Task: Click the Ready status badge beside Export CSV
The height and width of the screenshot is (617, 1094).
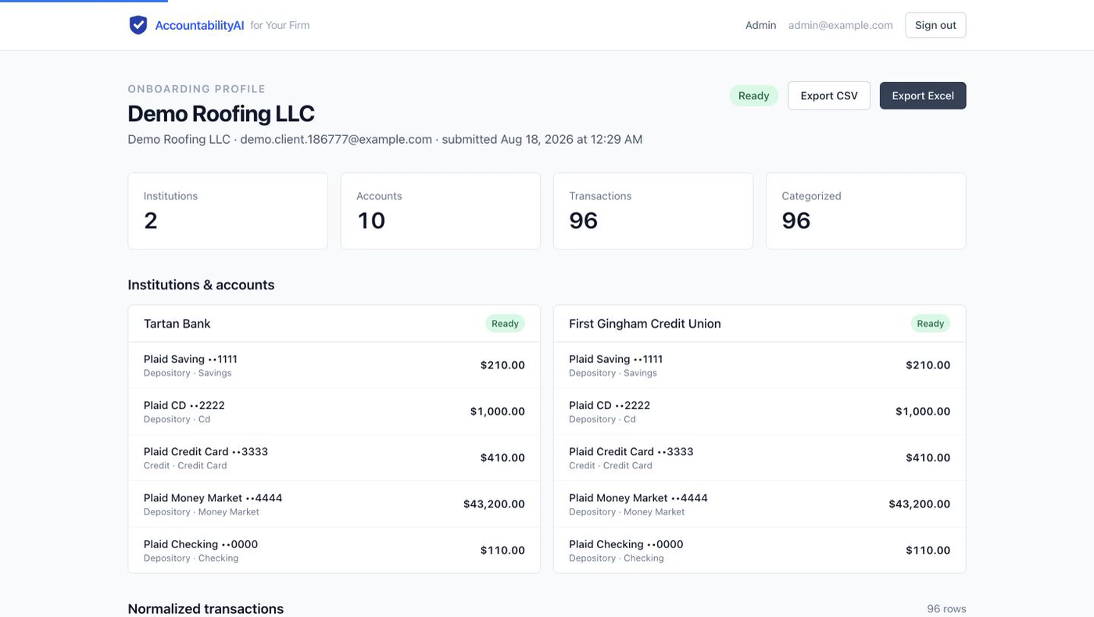Action: [x=753, y=95]
